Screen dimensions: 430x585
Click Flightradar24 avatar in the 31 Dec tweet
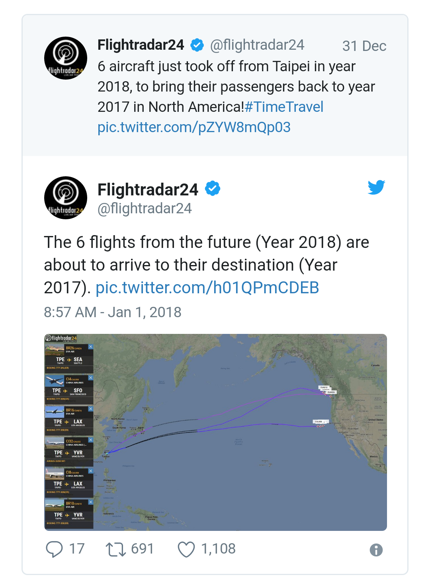point(66,58)
